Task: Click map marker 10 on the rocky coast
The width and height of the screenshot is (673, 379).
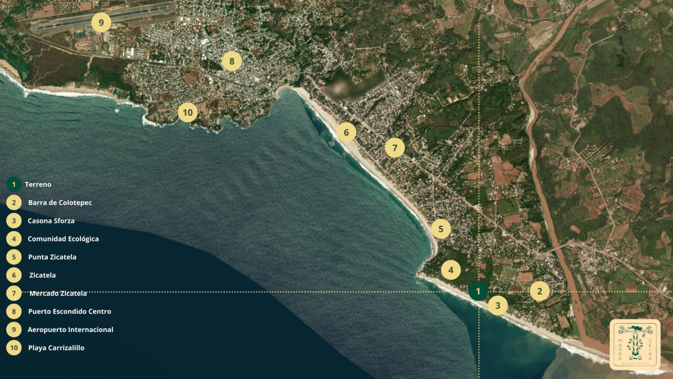Action: [x=187, y=113]
